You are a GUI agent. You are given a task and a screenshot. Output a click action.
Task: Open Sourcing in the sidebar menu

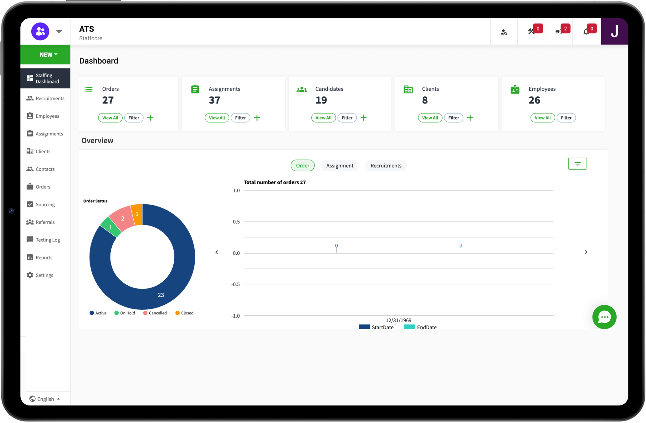pyautogui.click(x=45, y=204)
